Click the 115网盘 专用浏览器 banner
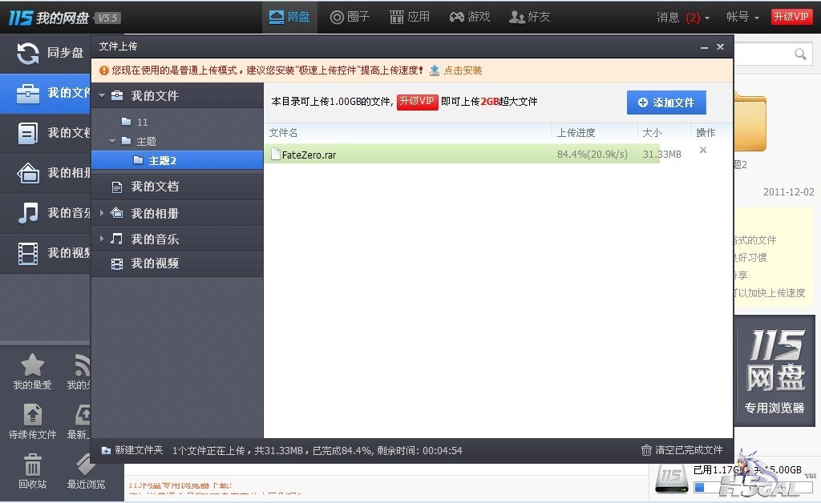This screenshot has height=503, width=821. click(775, 370)
